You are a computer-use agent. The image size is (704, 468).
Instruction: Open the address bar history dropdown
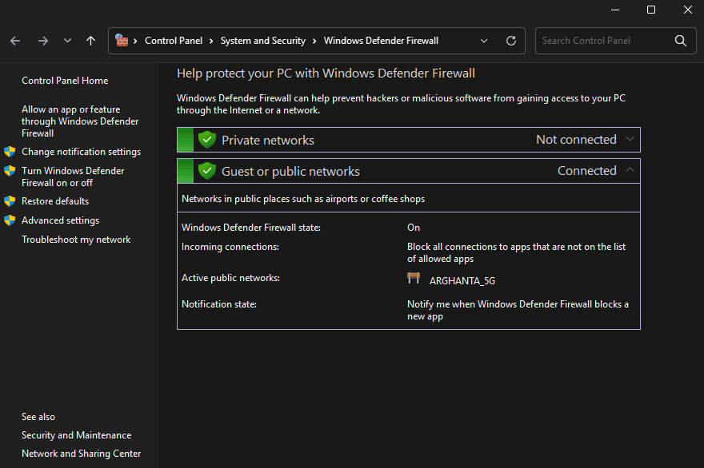click(x=484, y=41)
